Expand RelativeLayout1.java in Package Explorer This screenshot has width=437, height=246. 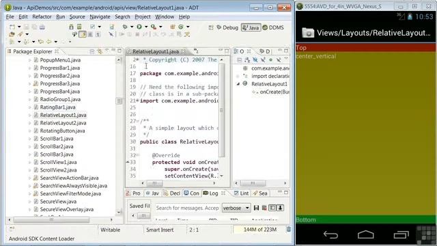coord(29,115)
